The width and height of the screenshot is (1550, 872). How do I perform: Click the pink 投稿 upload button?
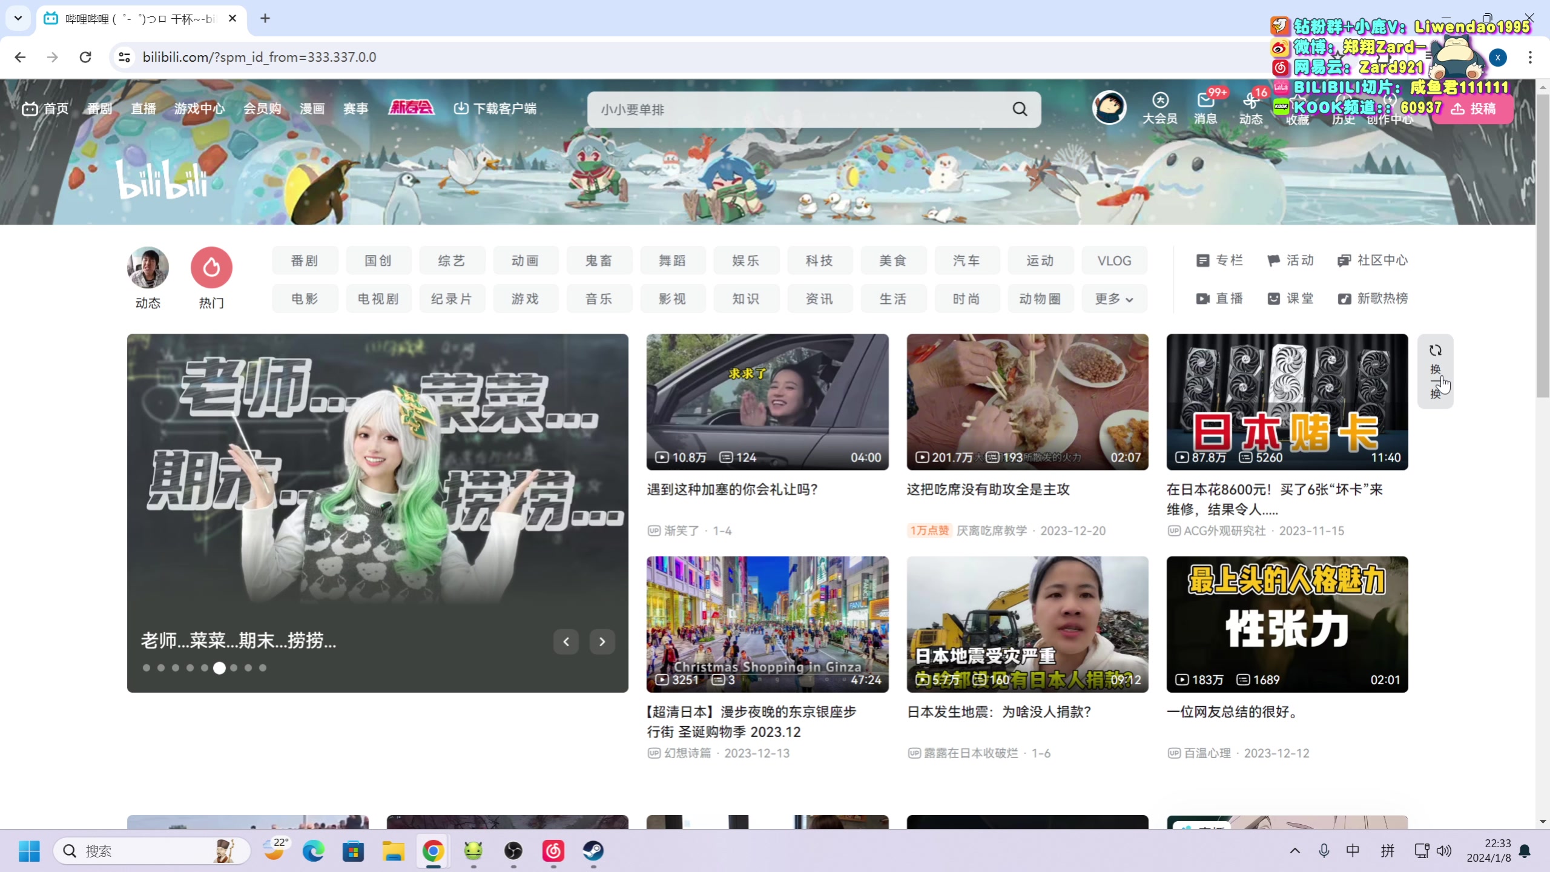pyautogui.click(x=1473, y=109)
